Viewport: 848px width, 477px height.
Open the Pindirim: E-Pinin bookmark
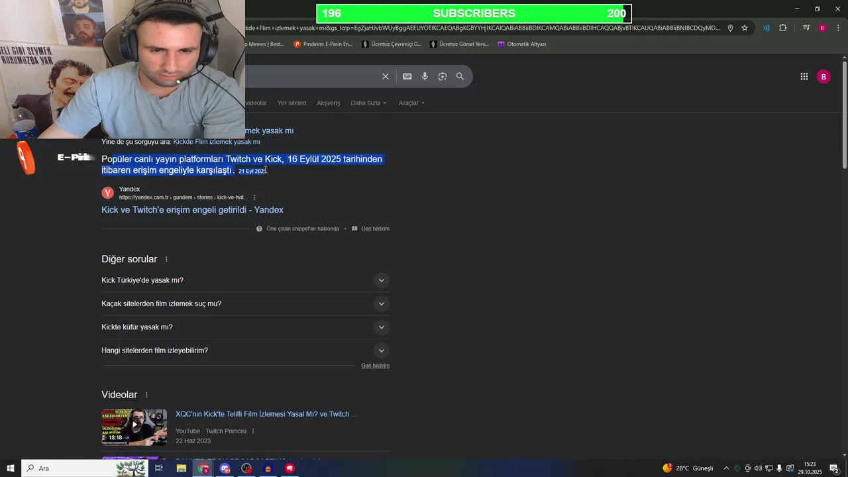(x=323, y=44)
